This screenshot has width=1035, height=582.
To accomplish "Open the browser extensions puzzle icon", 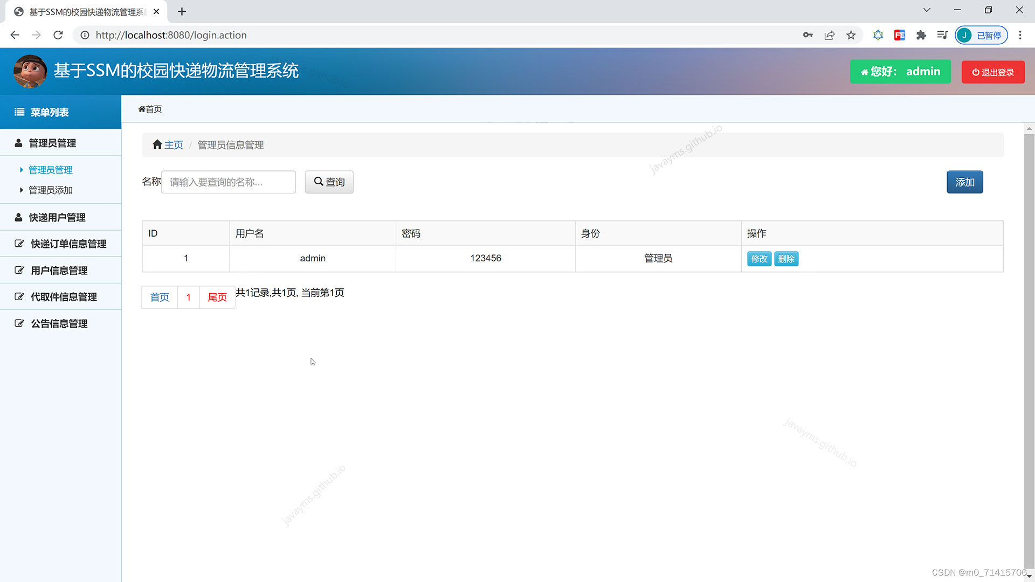I will 921,35.
